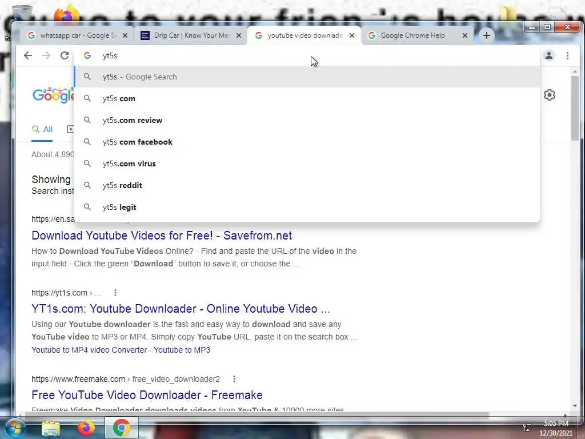Click the system tray network icon
Screen dimensions: 585x439
click(527, 428)
